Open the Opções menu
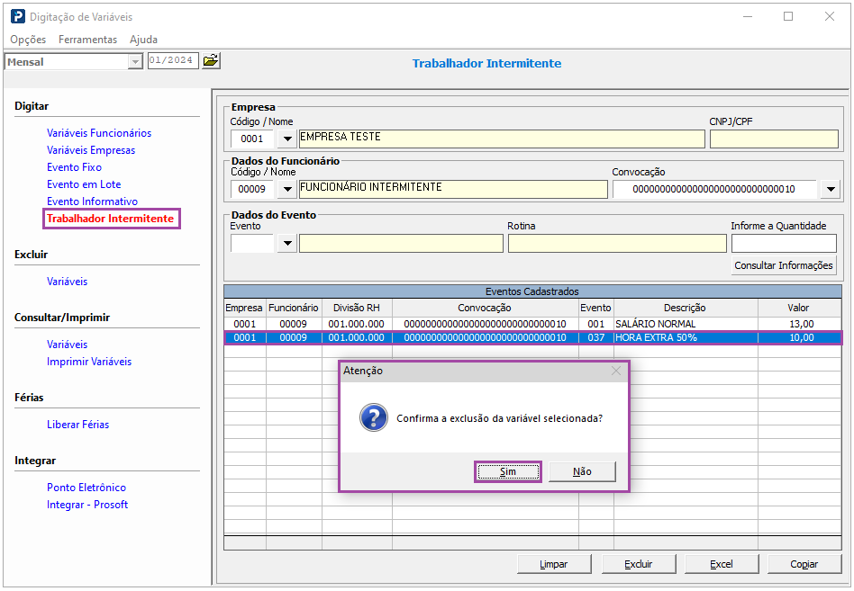 [28, 40]
